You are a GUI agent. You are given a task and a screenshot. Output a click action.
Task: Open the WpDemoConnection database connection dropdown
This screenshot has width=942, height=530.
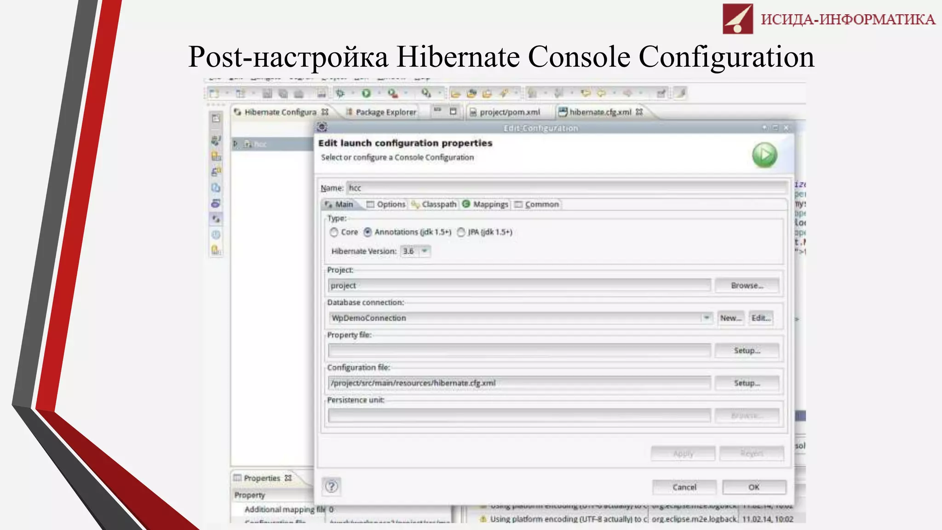(x=706, y=317)
